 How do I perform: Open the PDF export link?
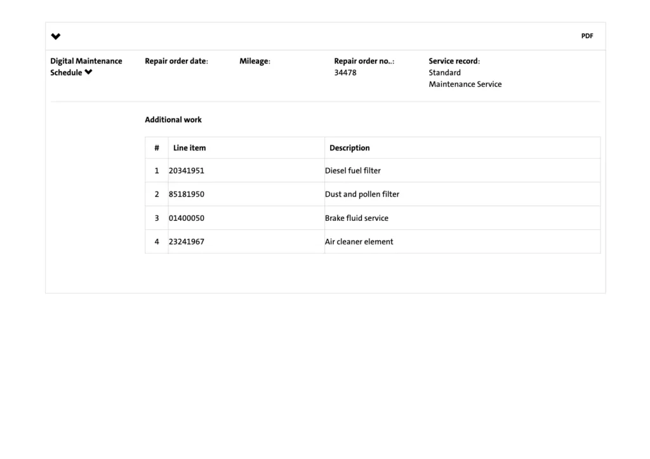[587, 36]
